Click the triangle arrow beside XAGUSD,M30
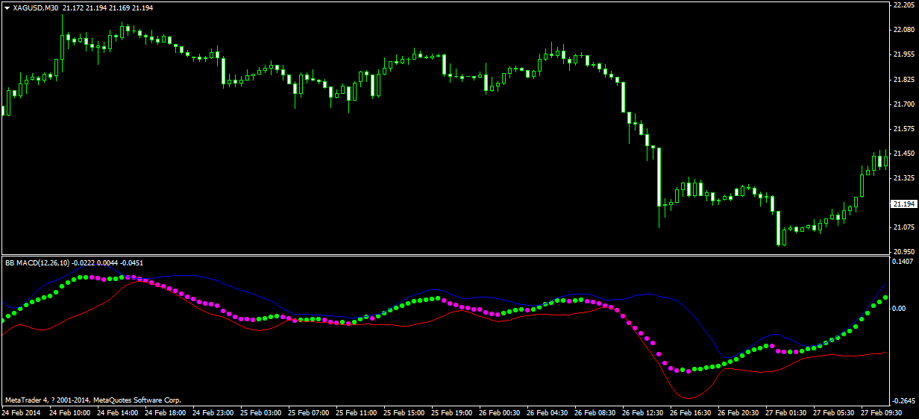The height and width of the screenshot is (419, 919). [7, 7]
